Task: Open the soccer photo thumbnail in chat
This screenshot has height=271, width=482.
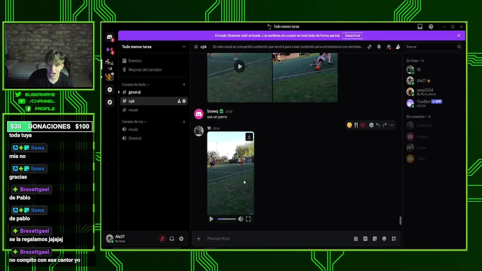Action: [x=305, y=78]
